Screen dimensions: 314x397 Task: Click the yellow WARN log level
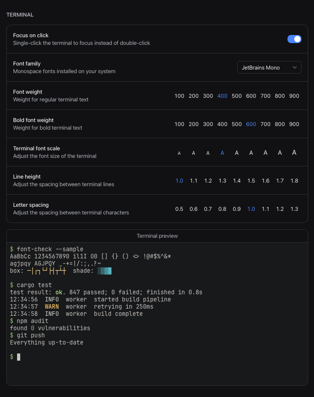[52, 307]
